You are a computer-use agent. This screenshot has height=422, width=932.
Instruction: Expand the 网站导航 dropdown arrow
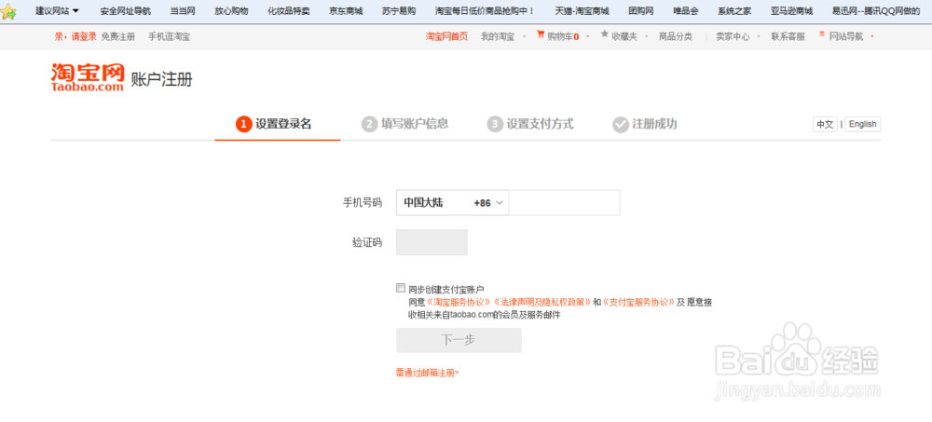pos(872,37)
